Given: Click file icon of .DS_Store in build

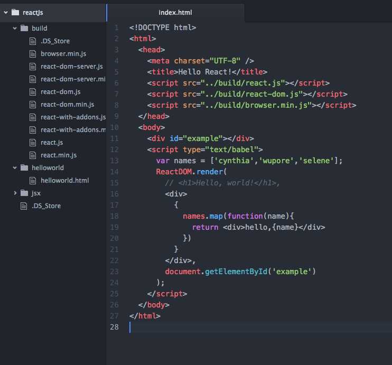Looking at the screenshot, I should pos(33,41).
